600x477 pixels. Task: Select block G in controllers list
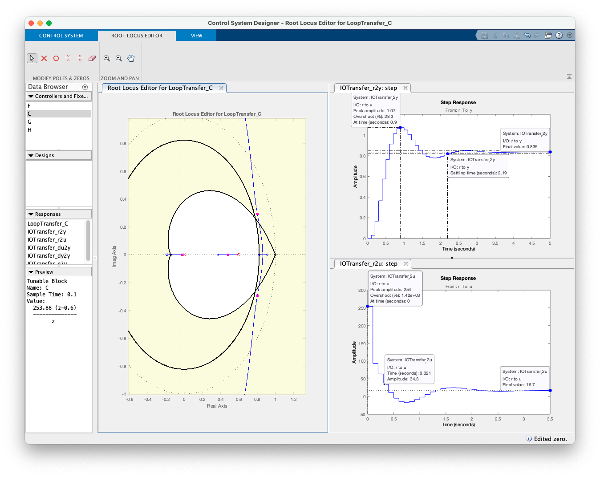pyautogui.click(x=59, y=122)
